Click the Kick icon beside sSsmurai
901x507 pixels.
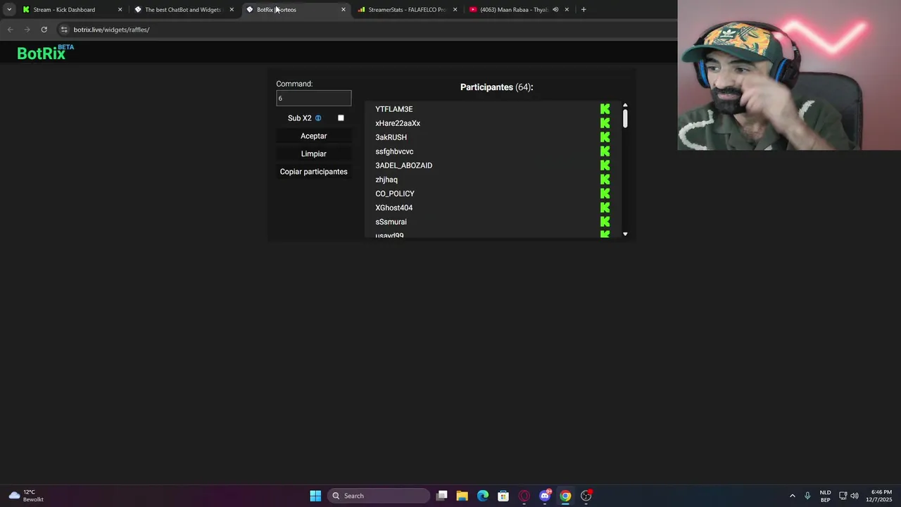pos(605,222)
